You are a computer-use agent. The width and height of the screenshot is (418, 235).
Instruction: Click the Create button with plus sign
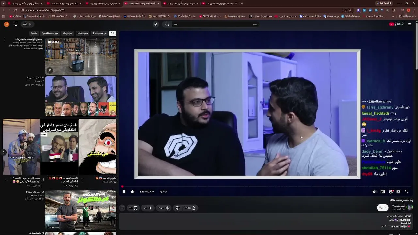tap(27, 24)
